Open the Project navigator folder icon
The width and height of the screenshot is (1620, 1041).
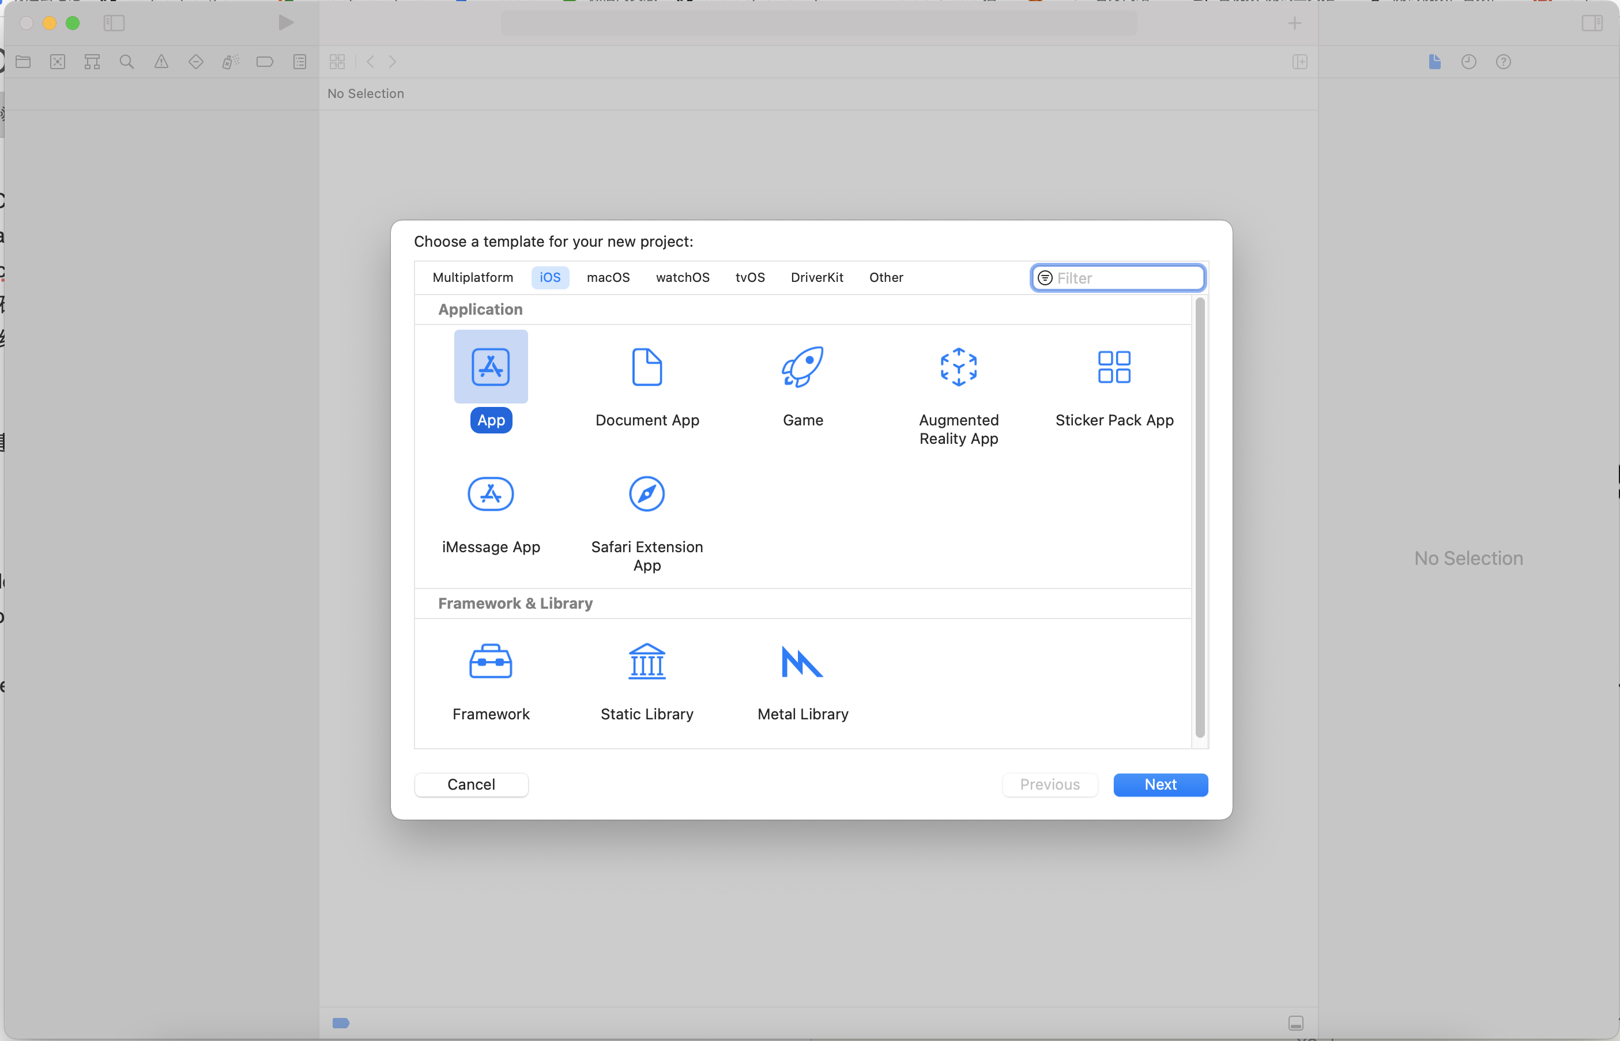click(23, 62)
